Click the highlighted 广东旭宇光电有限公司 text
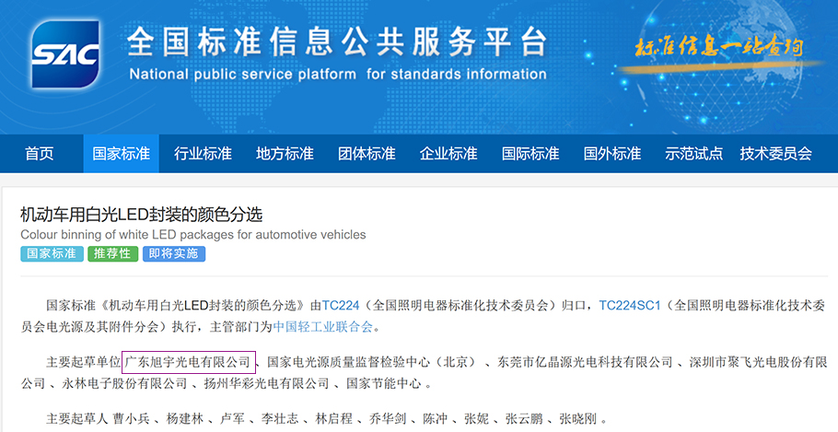 point(187,362)
